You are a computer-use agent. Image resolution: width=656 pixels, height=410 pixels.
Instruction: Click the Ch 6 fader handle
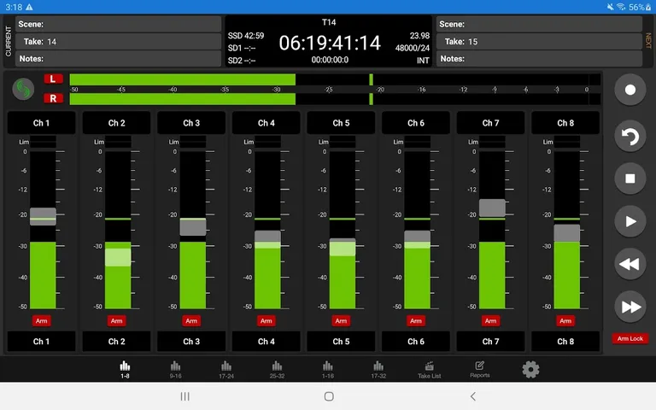417,239
